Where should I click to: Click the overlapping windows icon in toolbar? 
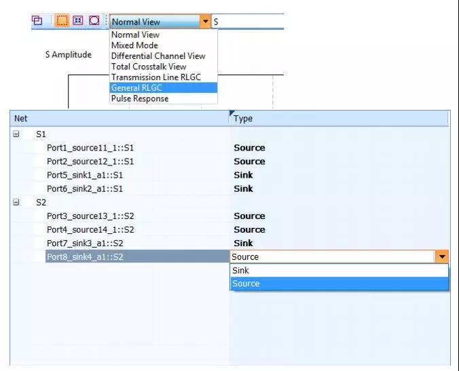coord(37,21)
